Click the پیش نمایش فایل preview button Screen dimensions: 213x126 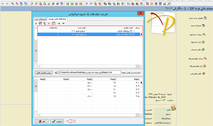[43, 72]
